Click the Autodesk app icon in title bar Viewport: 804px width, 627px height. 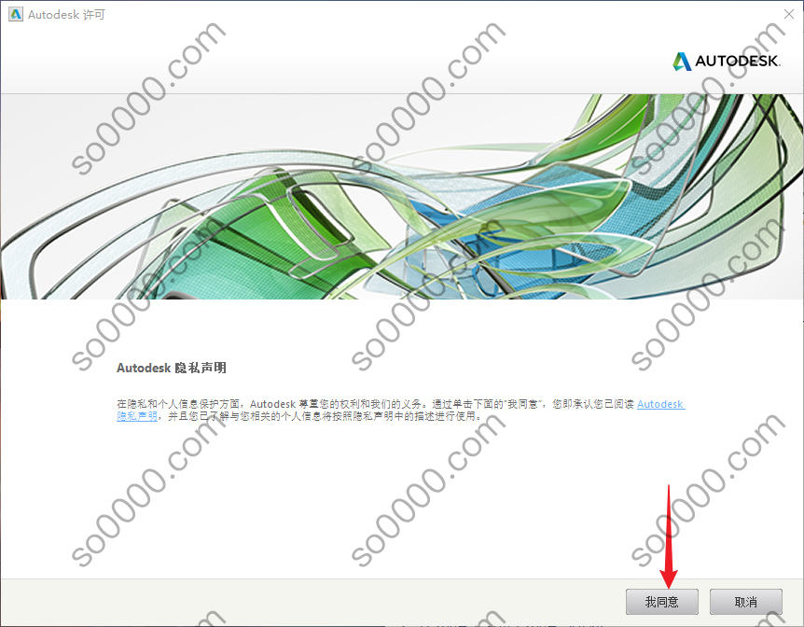coord(16,14)
